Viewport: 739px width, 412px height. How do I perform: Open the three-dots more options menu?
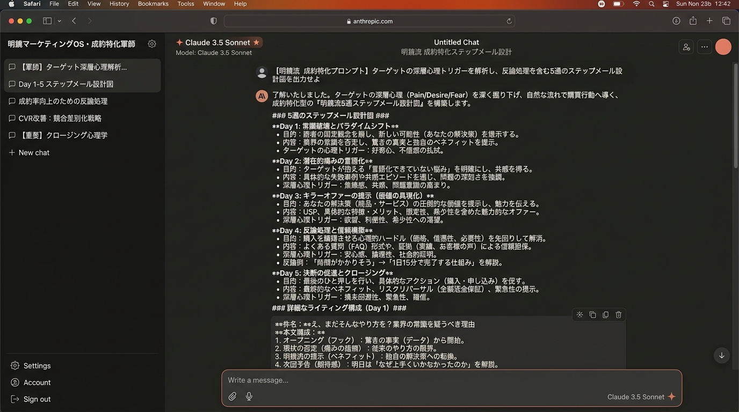pos(705,47)
